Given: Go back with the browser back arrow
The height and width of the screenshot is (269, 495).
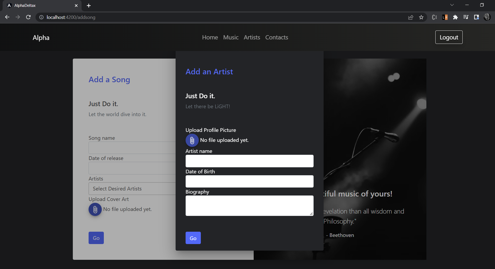Looking at the screenshot, I should (7, 17).
